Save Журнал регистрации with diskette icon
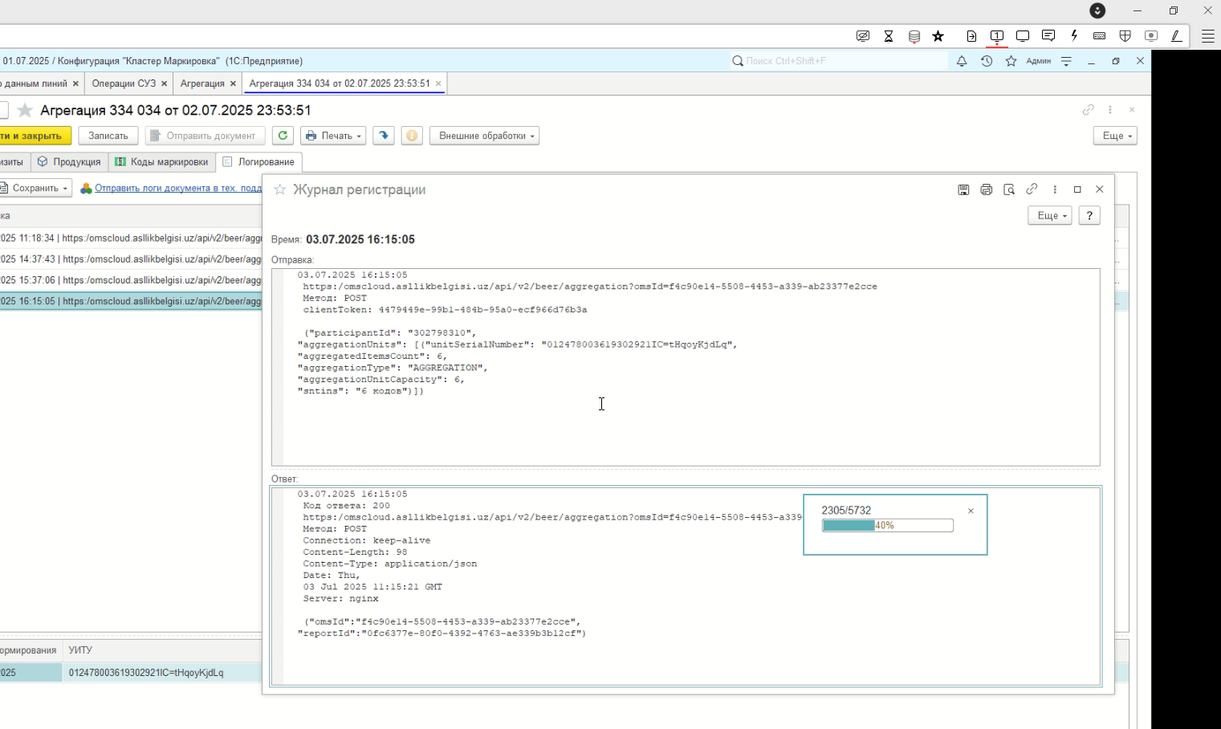This screenshot has height=729, width=1221. [x=963, y=189]
